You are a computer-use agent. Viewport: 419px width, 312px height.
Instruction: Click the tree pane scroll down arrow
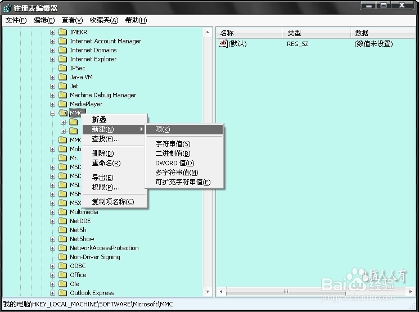tap(208, 292)
